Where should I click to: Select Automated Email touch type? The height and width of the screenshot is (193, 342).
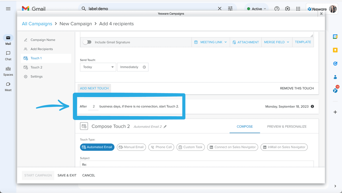(x=97, y=147)
